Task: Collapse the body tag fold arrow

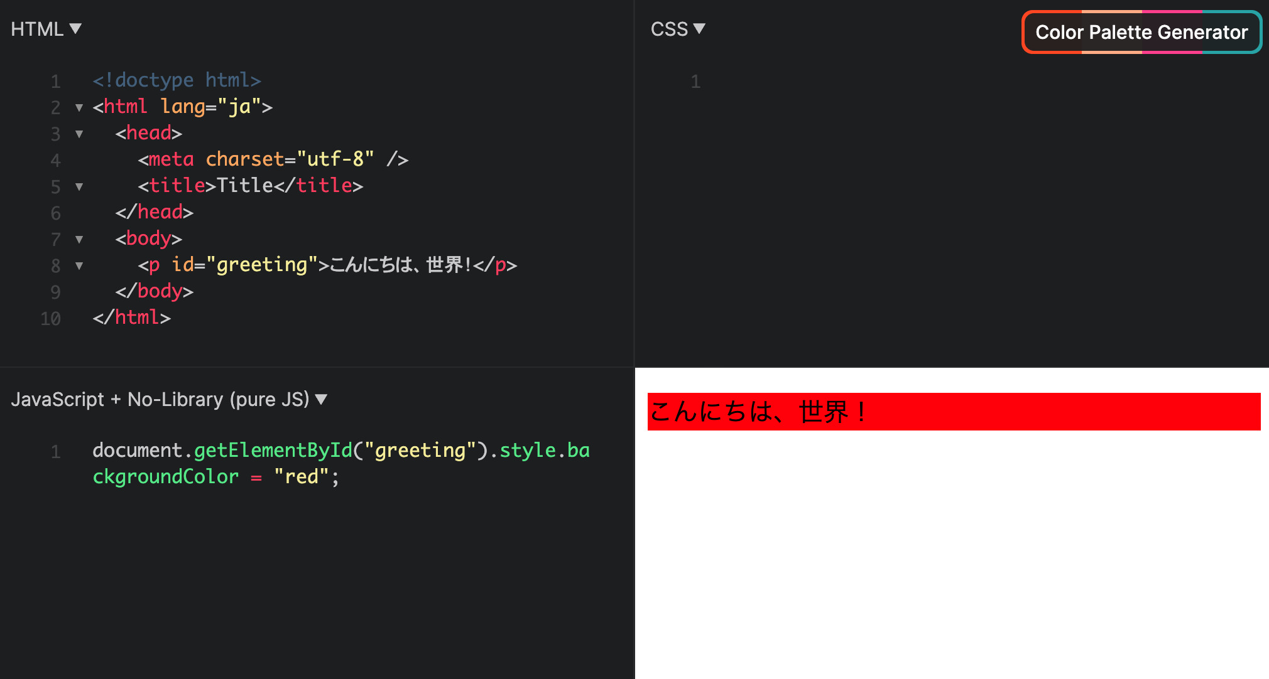Action: tap(79, 239)
